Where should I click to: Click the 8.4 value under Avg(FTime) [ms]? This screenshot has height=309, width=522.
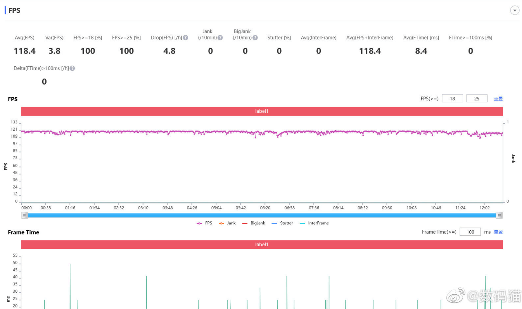click(421, 51)
